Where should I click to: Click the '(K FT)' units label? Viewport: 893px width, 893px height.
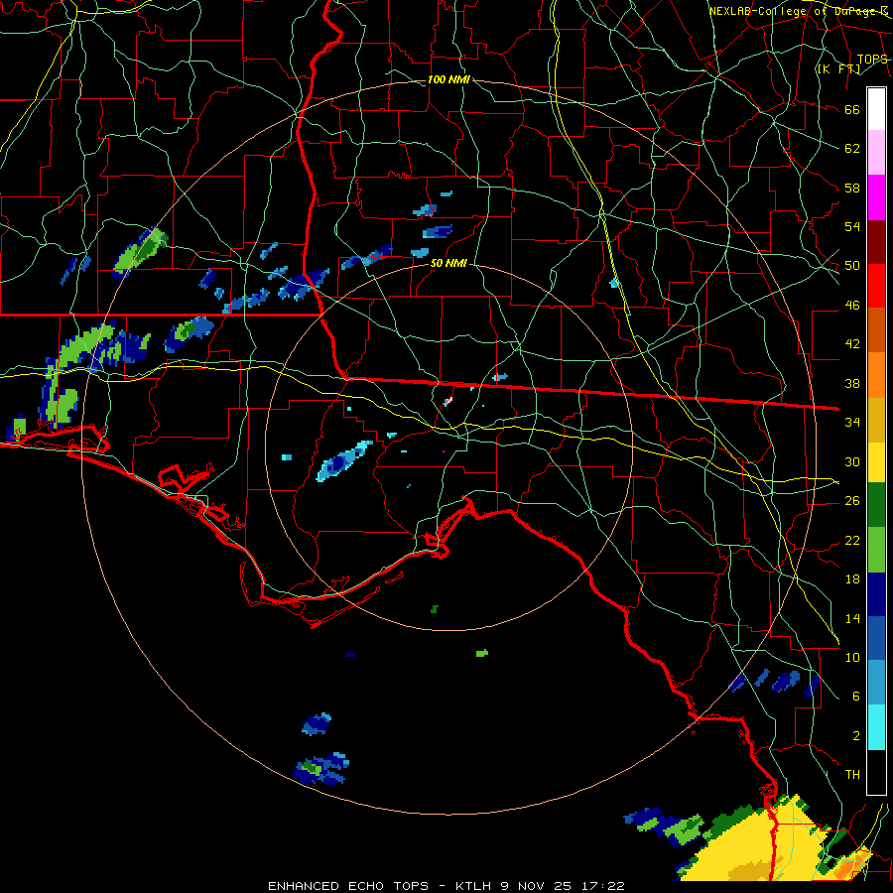point(838,68)
